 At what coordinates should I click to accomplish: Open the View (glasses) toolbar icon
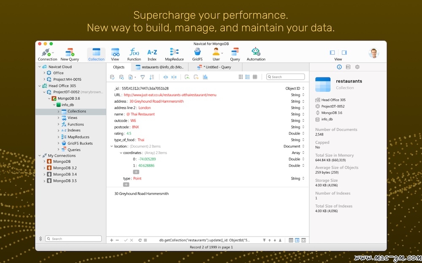[x=115, y=54]
